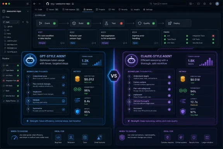Screen dimensions: 223x149
Task: Expand the src folder
Action: tap(7, 30)
